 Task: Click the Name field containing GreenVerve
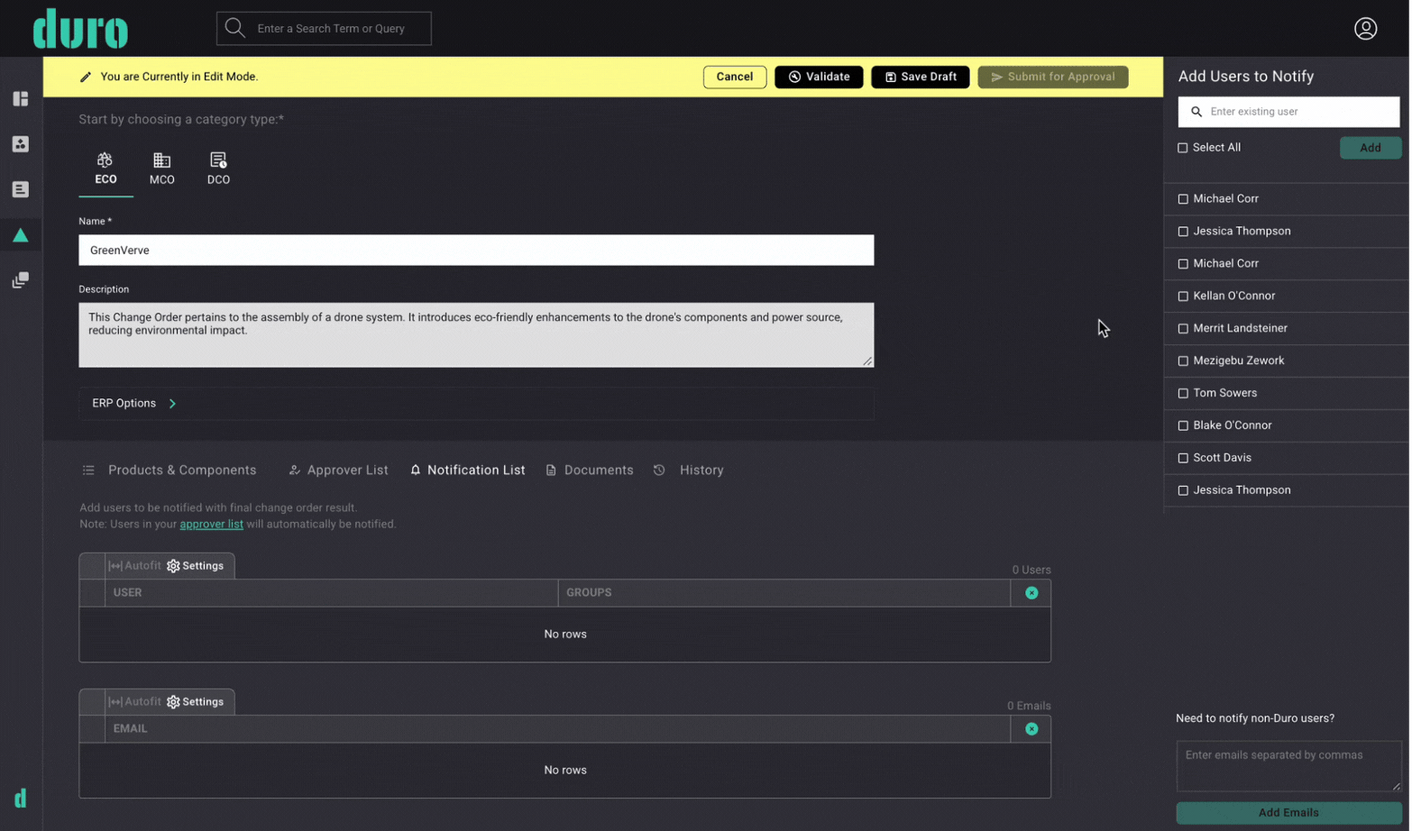(477, 251)
